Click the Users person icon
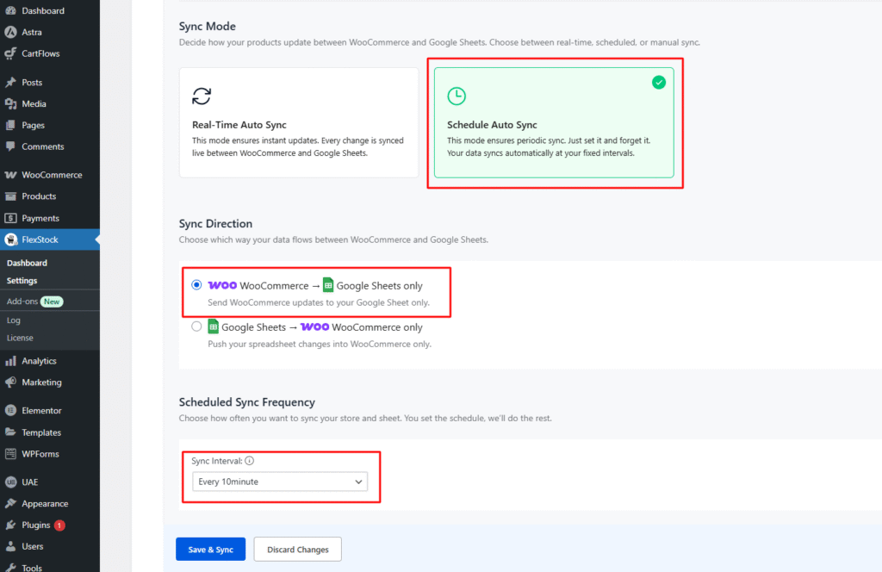The image size is (882, 572). (x=10, y=546)
